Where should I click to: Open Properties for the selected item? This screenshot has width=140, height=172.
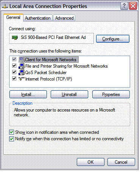(x=111, y=95)
